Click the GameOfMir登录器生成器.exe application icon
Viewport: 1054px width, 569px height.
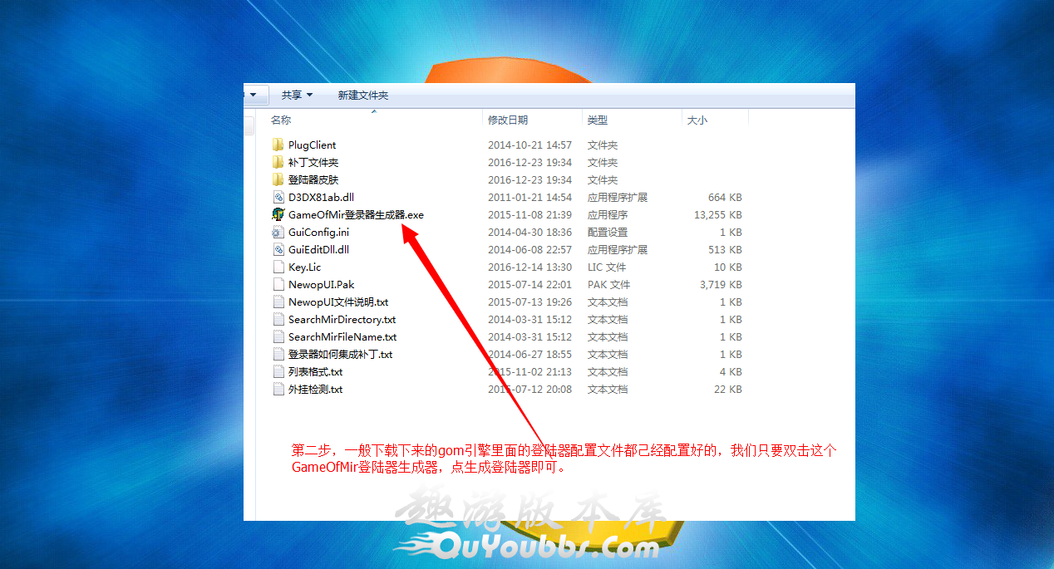pyautogui.click(x=278, y=214)
